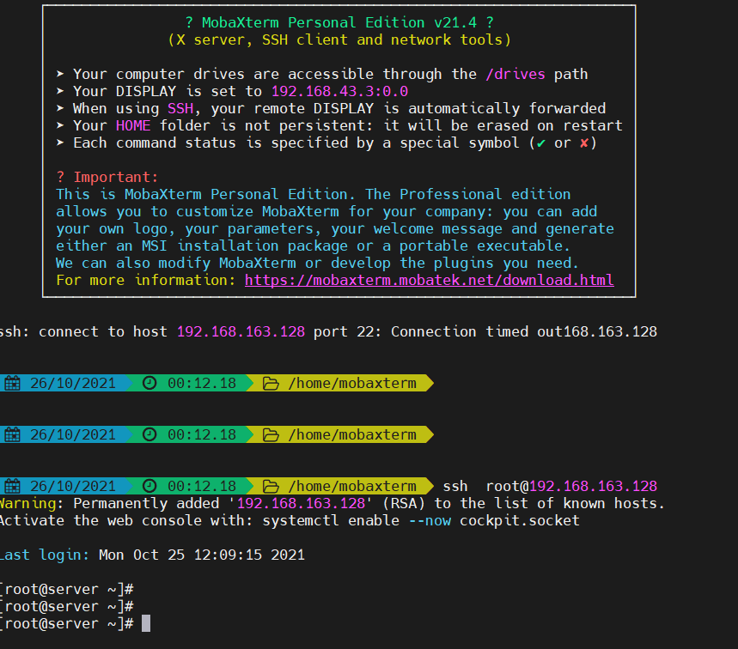Click the magenta HOME word in the banner
This screenshot has width=738, height=649.
[x=133, y=125]
